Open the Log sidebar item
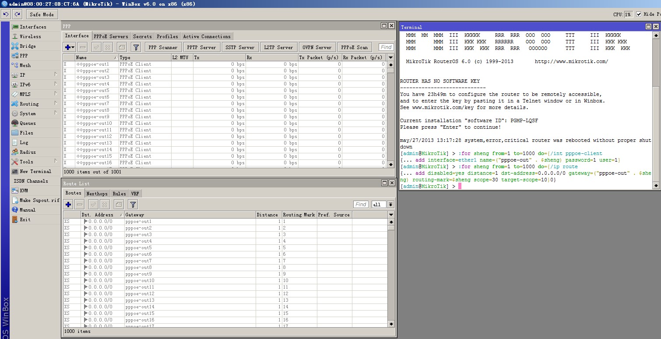This screenshot has width=661, height=339. [x=24, y=142]
